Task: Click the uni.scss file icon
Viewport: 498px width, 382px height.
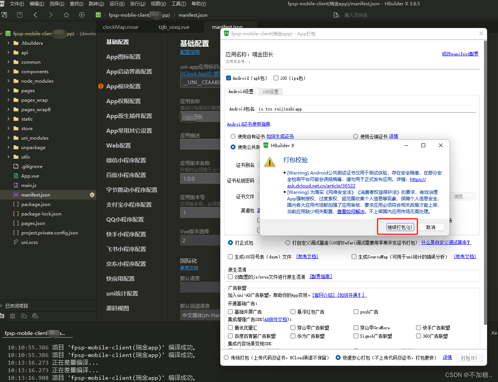Action: tap(16, 242)
